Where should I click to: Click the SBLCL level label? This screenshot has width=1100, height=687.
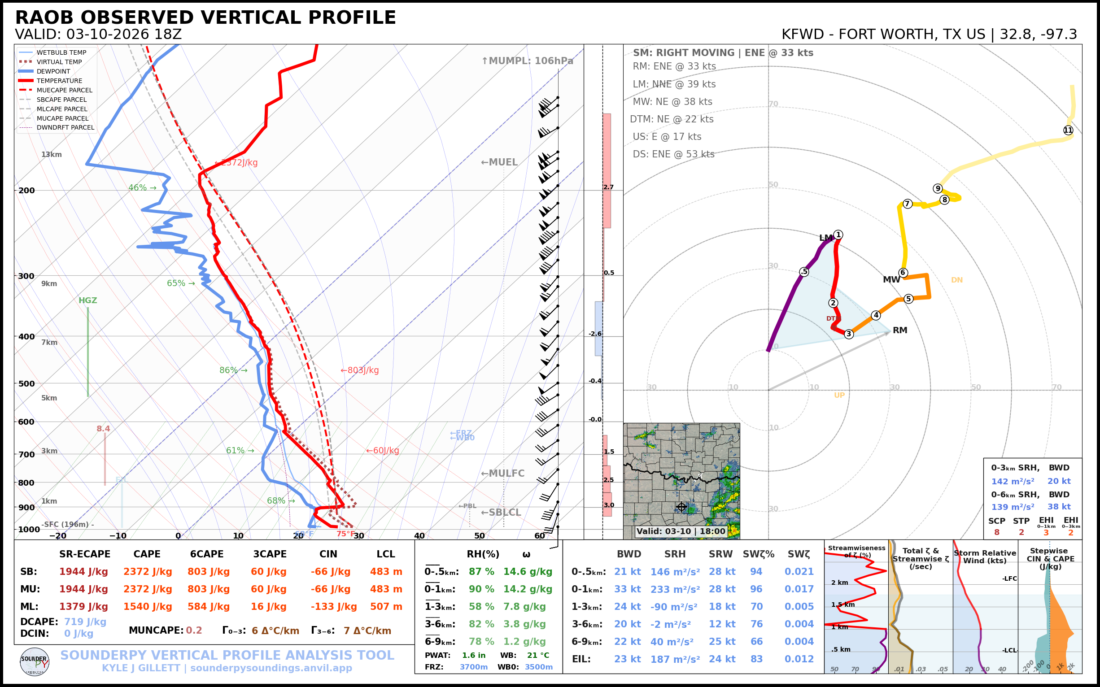tap(501, 513)
